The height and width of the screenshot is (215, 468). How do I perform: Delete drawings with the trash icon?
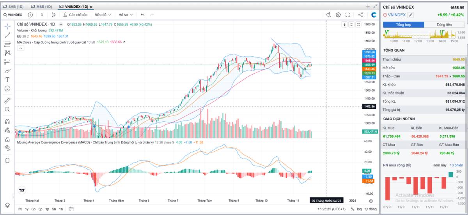(x=7, y=160)
